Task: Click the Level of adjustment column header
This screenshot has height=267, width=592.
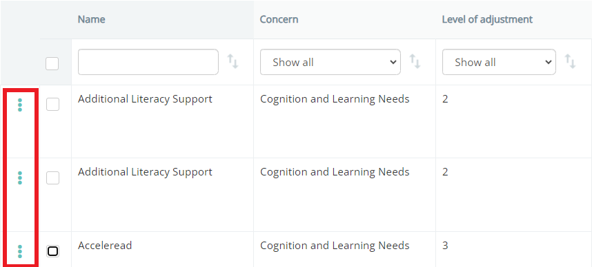Action: 487,19
